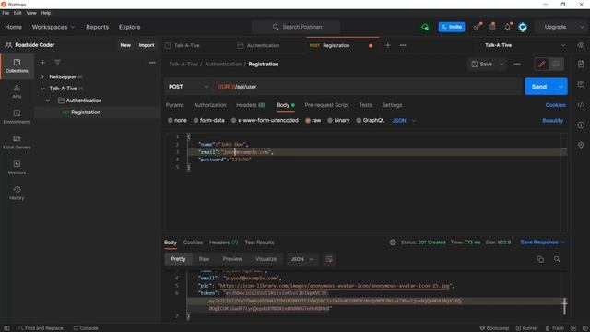Expand the Notezipper collection
590x332 pixels.
pyautogui.click(x=42, y=77)
